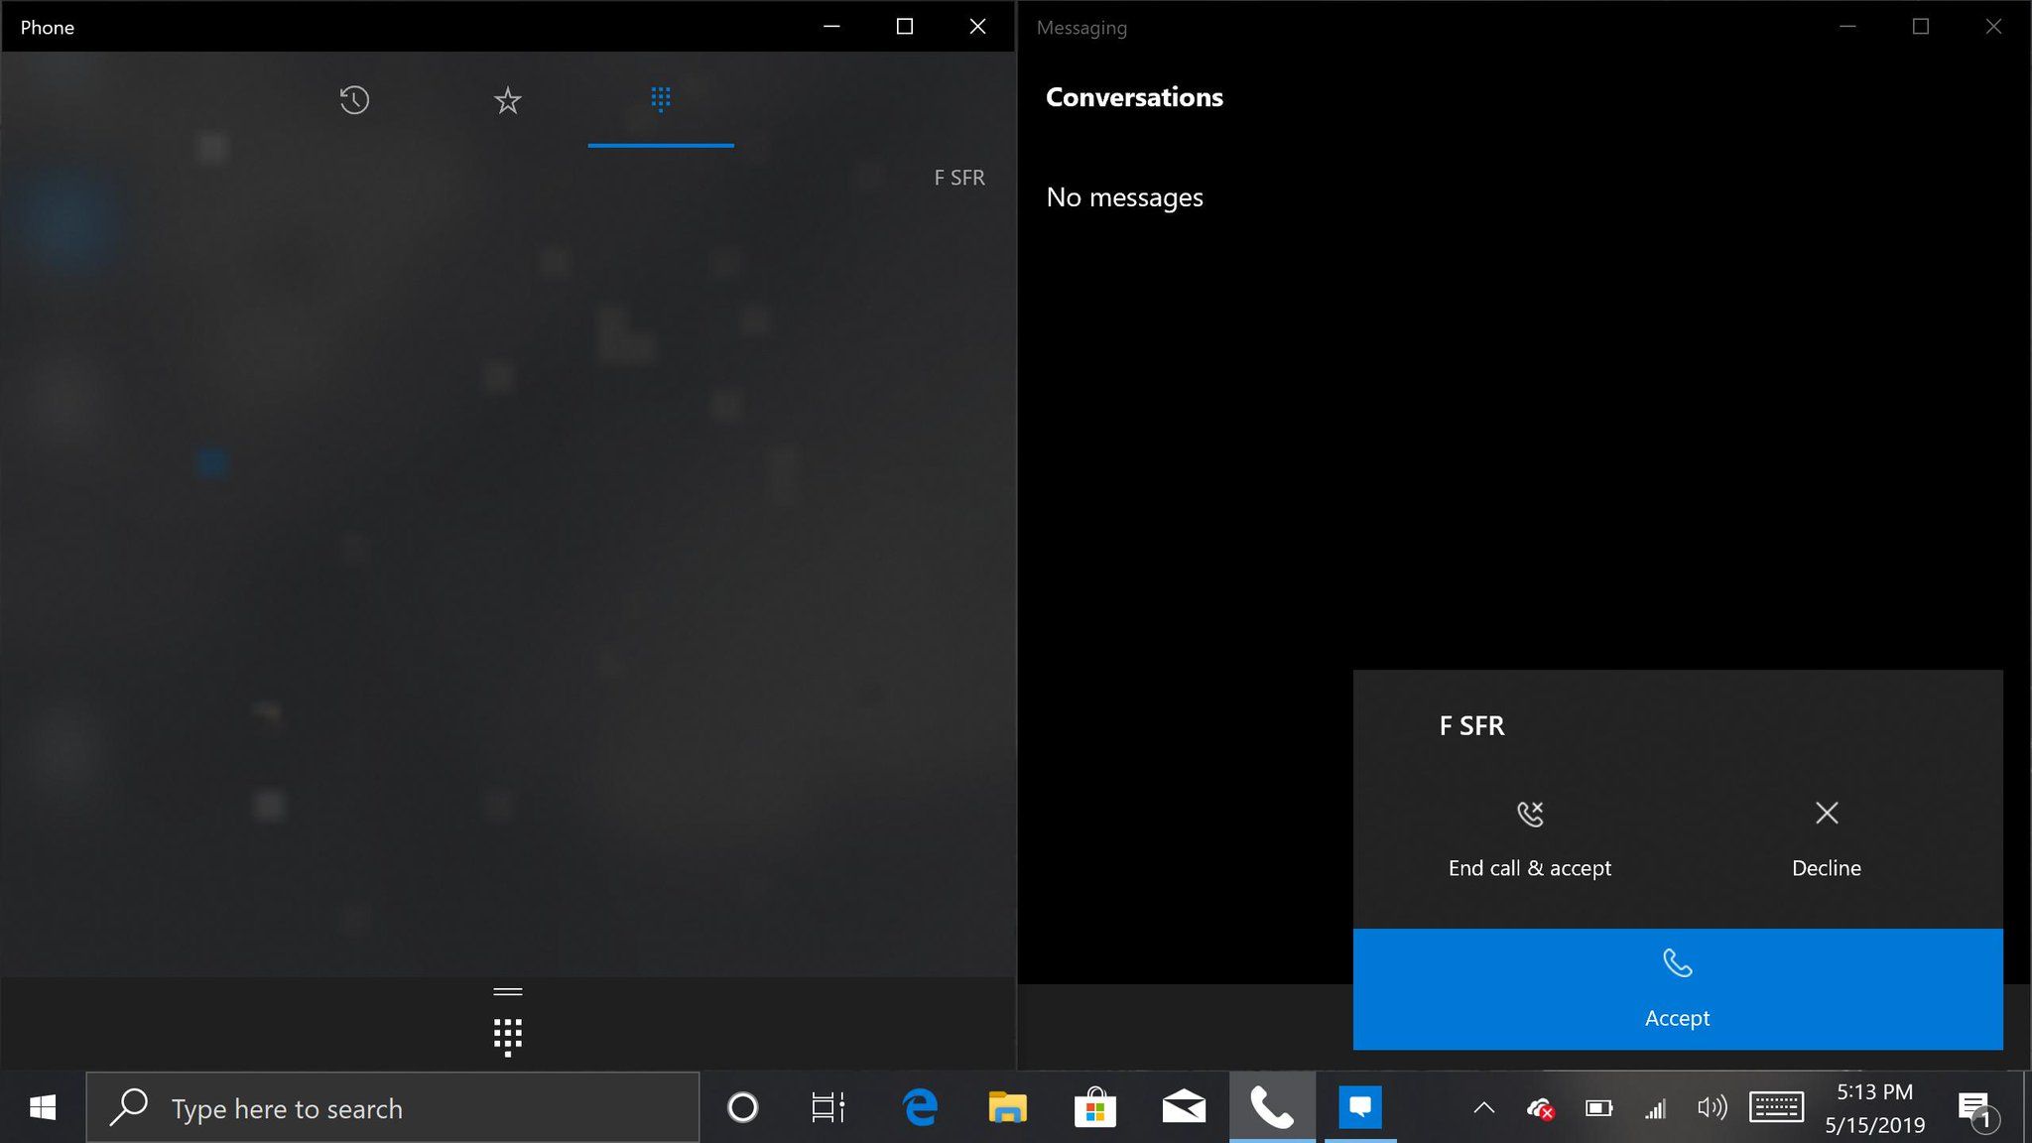Expand the Phone bottom bar handle
The image size is (2032, 1143).
(508, 991)
